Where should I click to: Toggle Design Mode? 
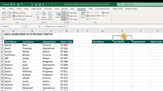63,16
